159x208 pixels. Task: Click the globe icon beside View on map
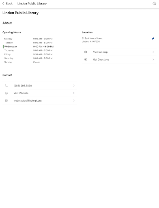pos(86,52)
